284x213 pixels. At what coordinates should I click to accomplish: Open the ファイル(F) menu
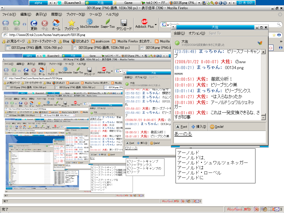9,14
